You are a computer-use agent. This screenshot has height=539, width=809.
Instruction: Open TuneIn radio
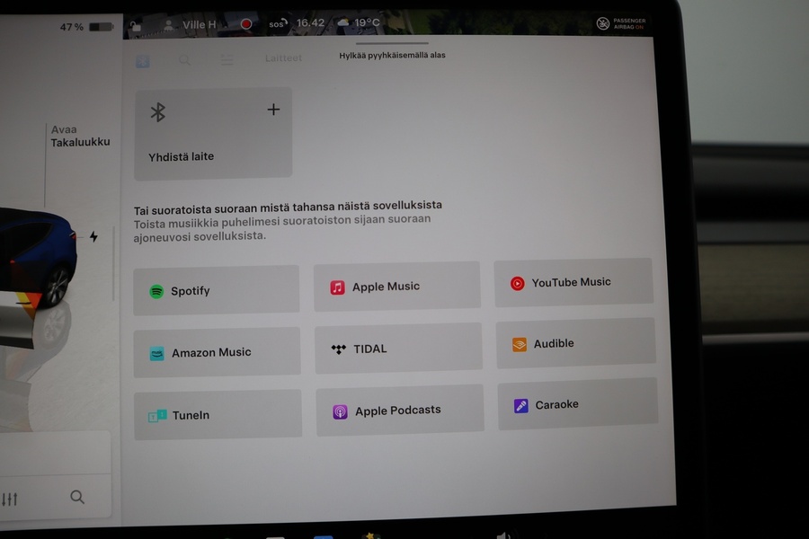pyautogui.click(x=218, y=415)
